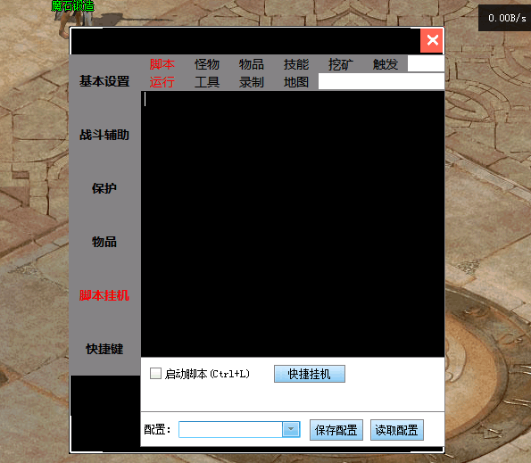Select the 物品 sidebar section
The image size is (531, 463).
click(x=104, y=242)
